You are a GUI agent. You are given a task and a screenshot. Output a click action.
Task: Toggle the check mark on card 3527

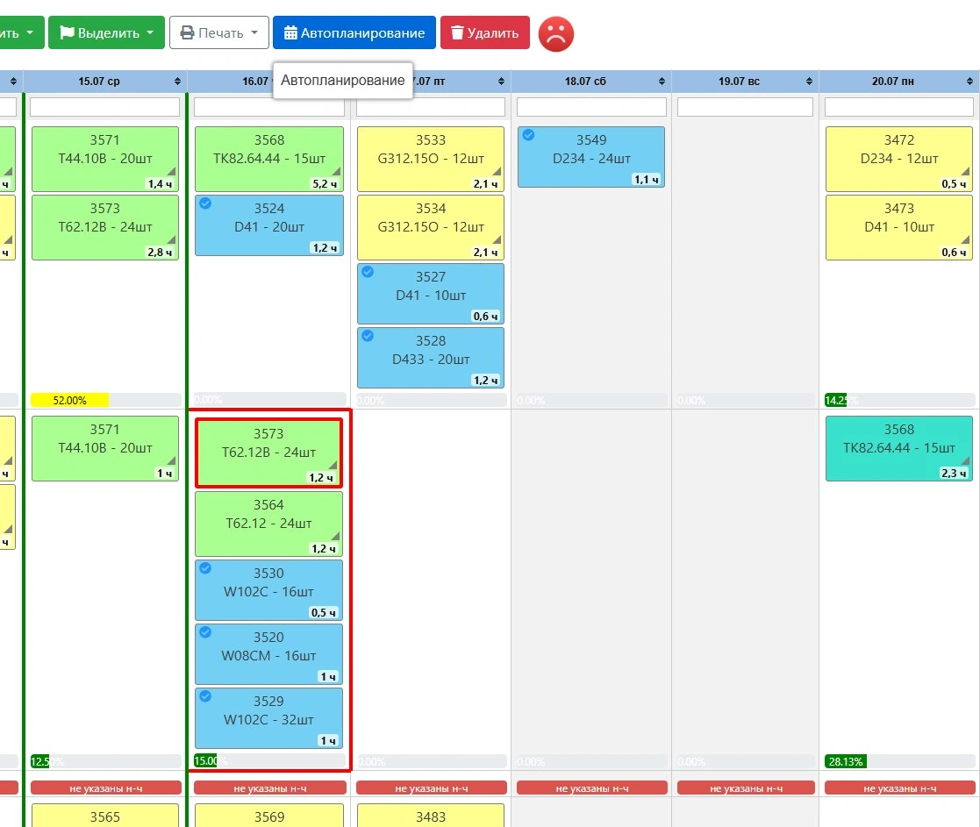368,272
